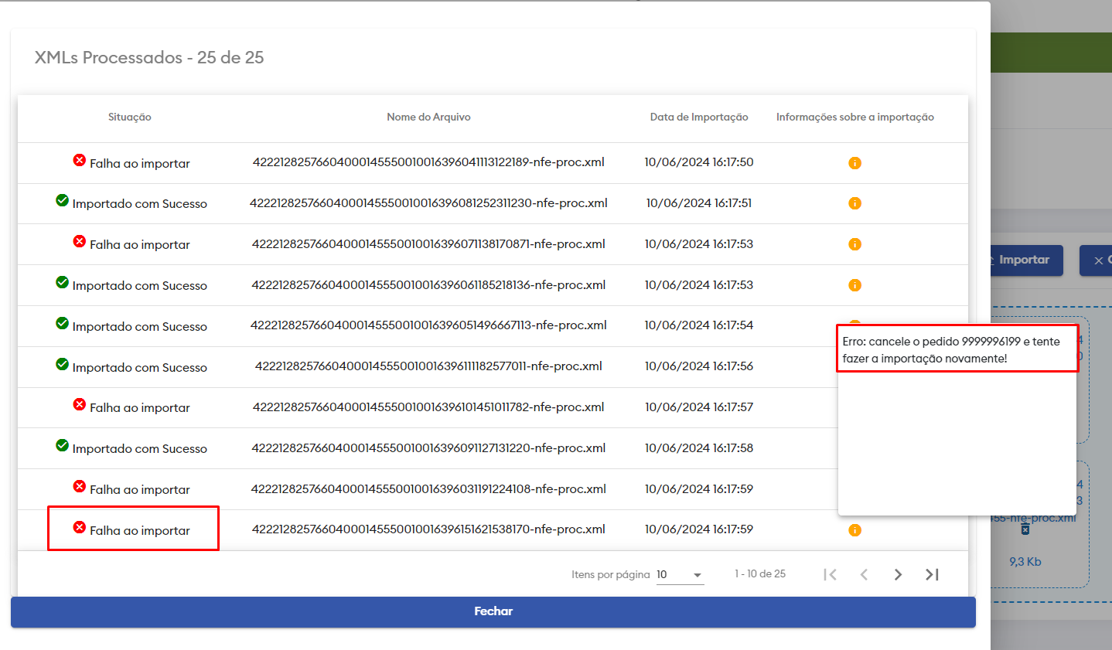Jump to last page of results

click(x=932, y=574)
